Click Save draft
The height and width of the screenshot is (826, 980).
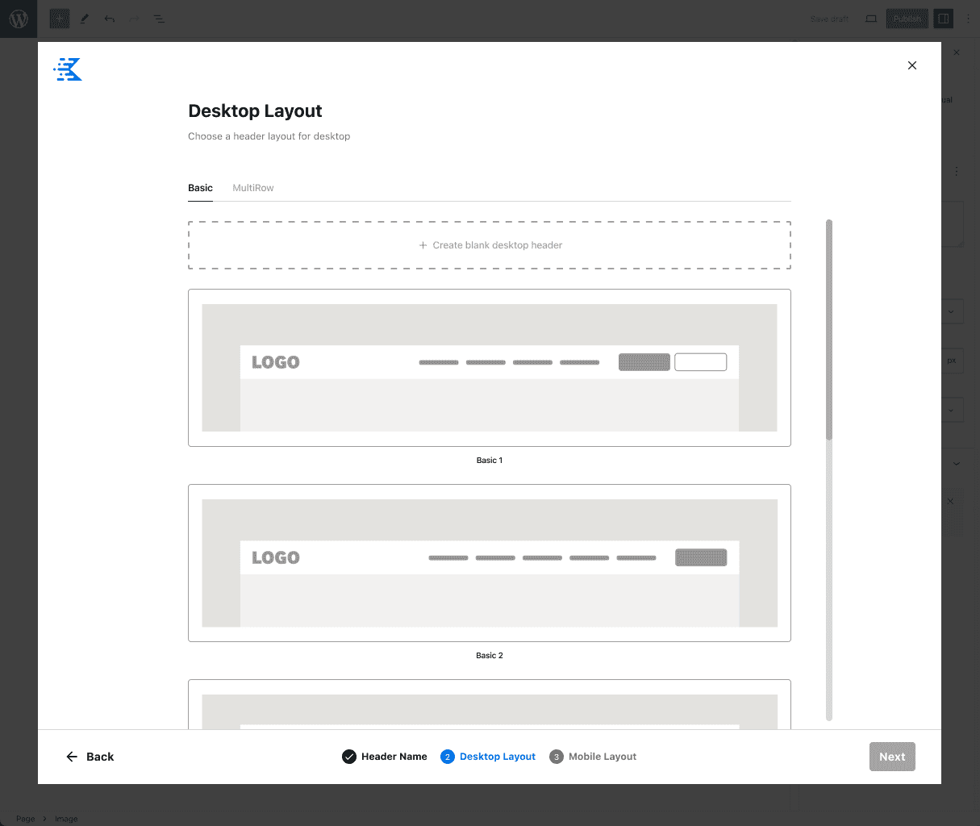pos(828,19)
